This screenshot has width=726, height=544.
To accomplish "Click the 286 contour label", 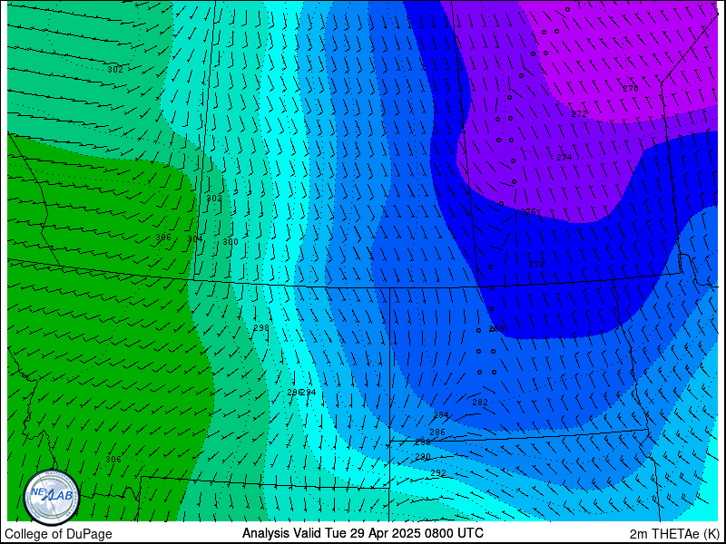I will point(437,432).
